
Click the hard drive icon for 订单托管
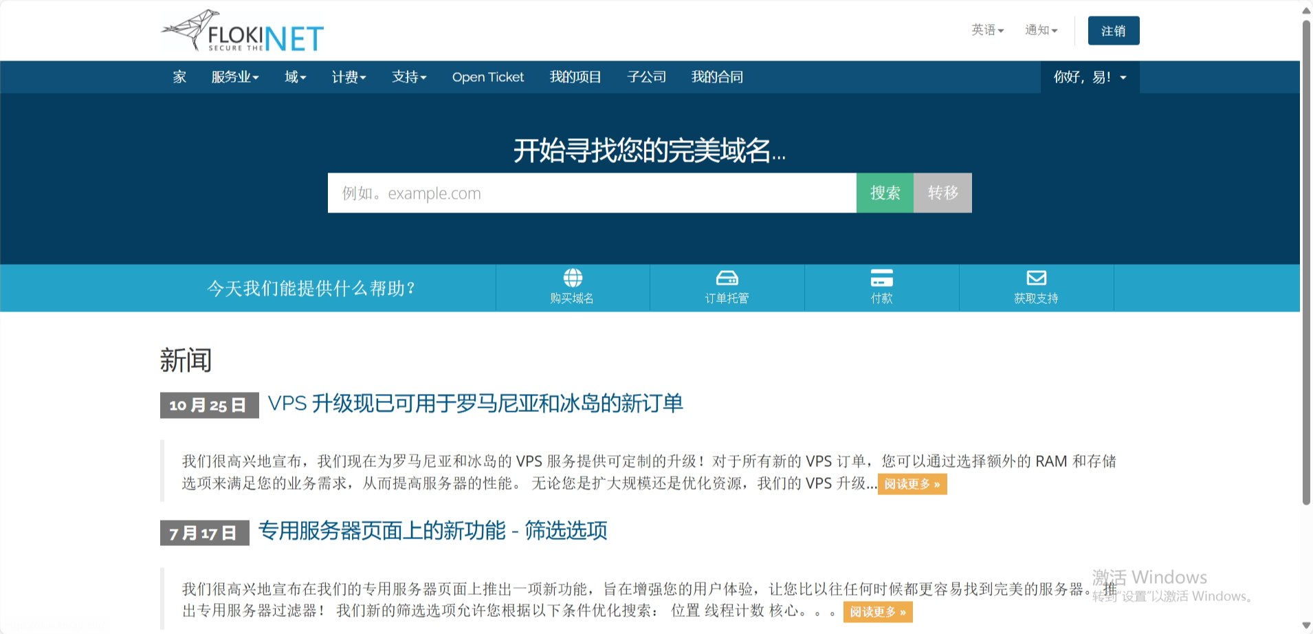pos(727,278)
